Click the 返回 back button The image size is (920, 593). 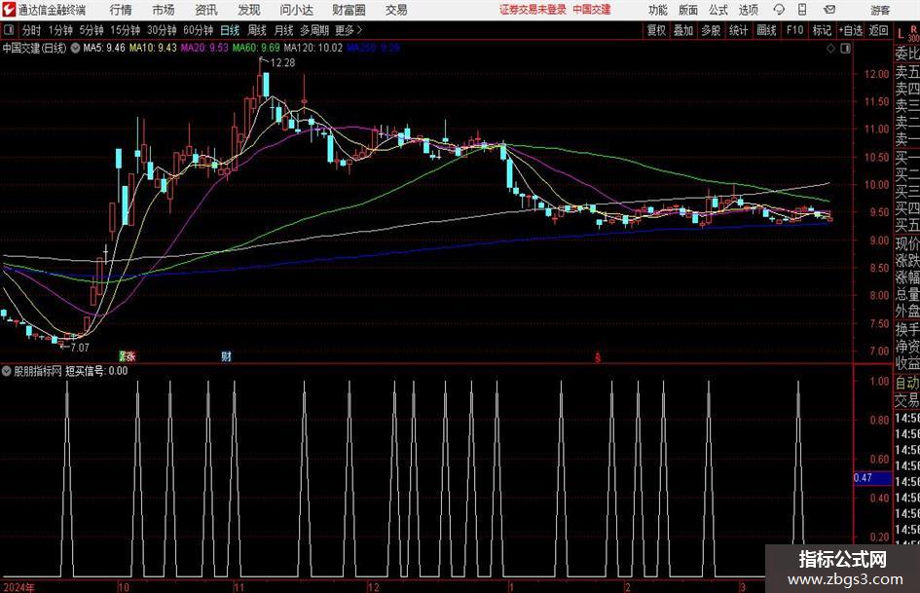[878, 30]
